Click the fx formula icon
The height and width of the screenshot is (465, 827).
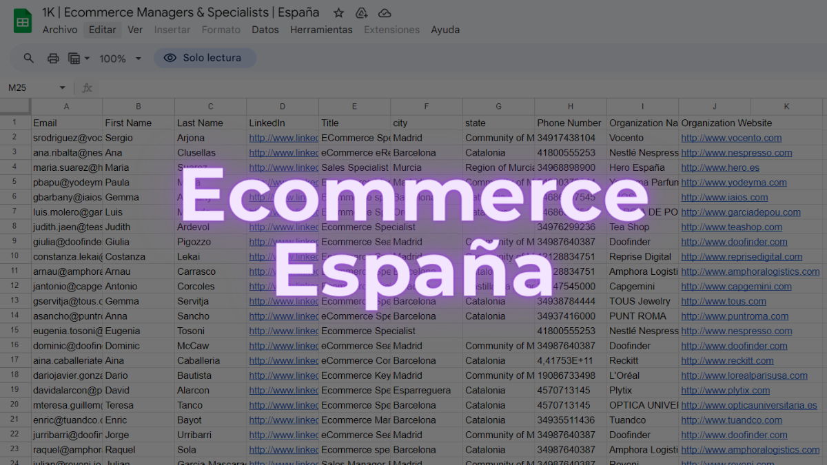click(x=88, y=88)
